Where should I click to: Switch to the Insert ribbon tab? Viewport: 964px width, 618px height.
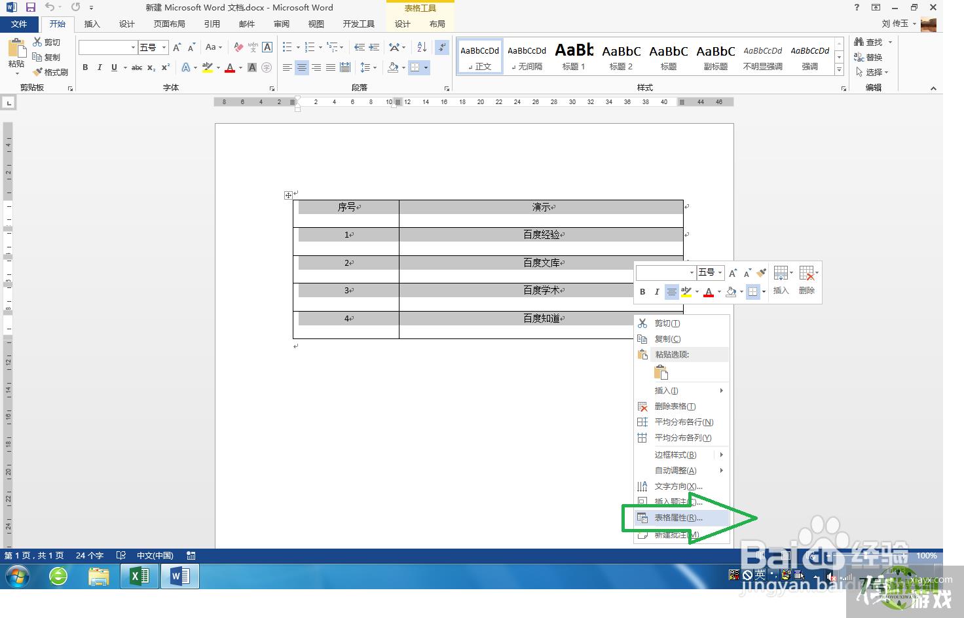pyautogui.click(x=92, y=24)
